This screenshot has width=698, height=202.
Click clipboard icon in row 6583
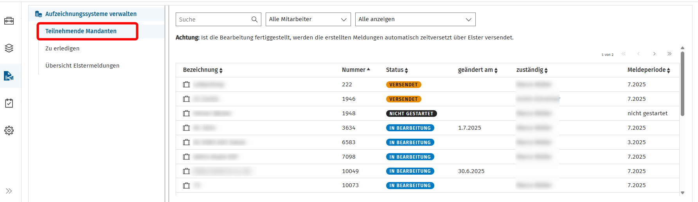(187, 142)
